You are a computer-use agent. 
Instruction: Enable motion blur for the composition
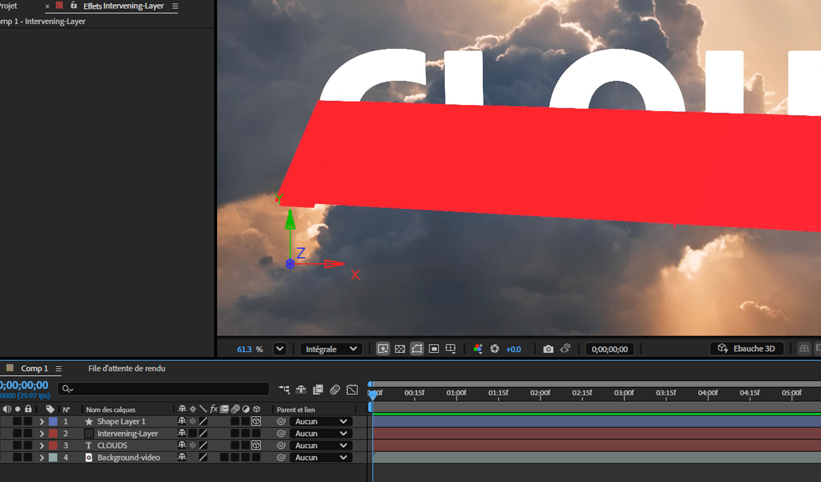click(x=334, y=390)
